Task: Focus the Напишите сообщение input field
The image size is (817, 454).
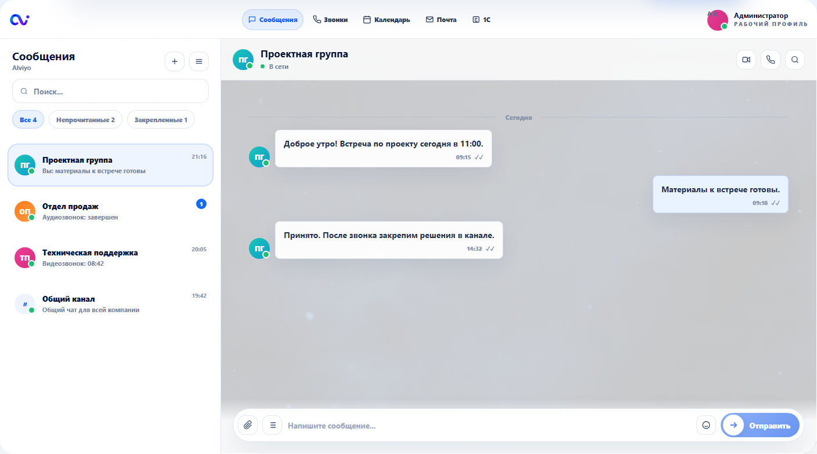Action: pos(489,426)
